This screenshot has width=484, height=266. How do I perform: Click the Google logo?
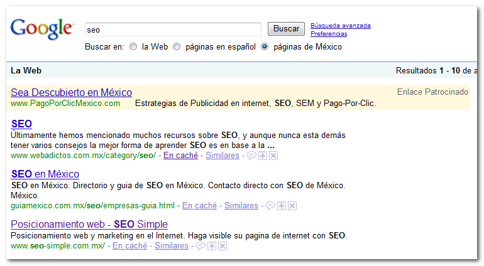point(41,29)
